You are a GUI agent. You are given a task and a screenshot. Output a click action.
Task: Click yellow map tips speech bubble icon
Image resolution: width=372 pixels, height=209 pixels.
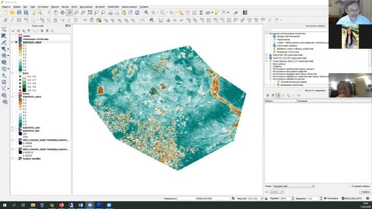click(217, 13)
